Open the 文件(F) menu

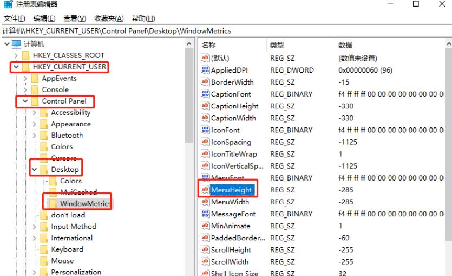pyautogui.click(x=15, y=18)
